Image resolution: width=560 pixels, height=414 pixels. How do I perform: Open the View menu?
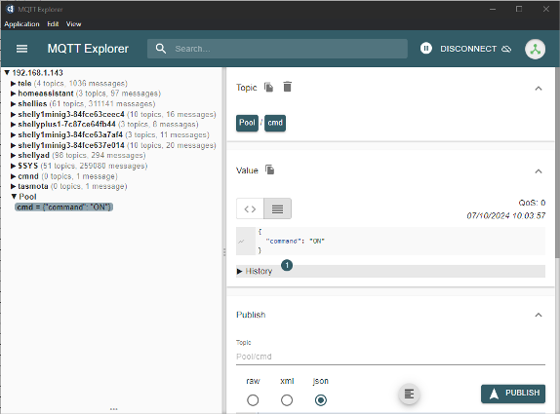[73, 24]
